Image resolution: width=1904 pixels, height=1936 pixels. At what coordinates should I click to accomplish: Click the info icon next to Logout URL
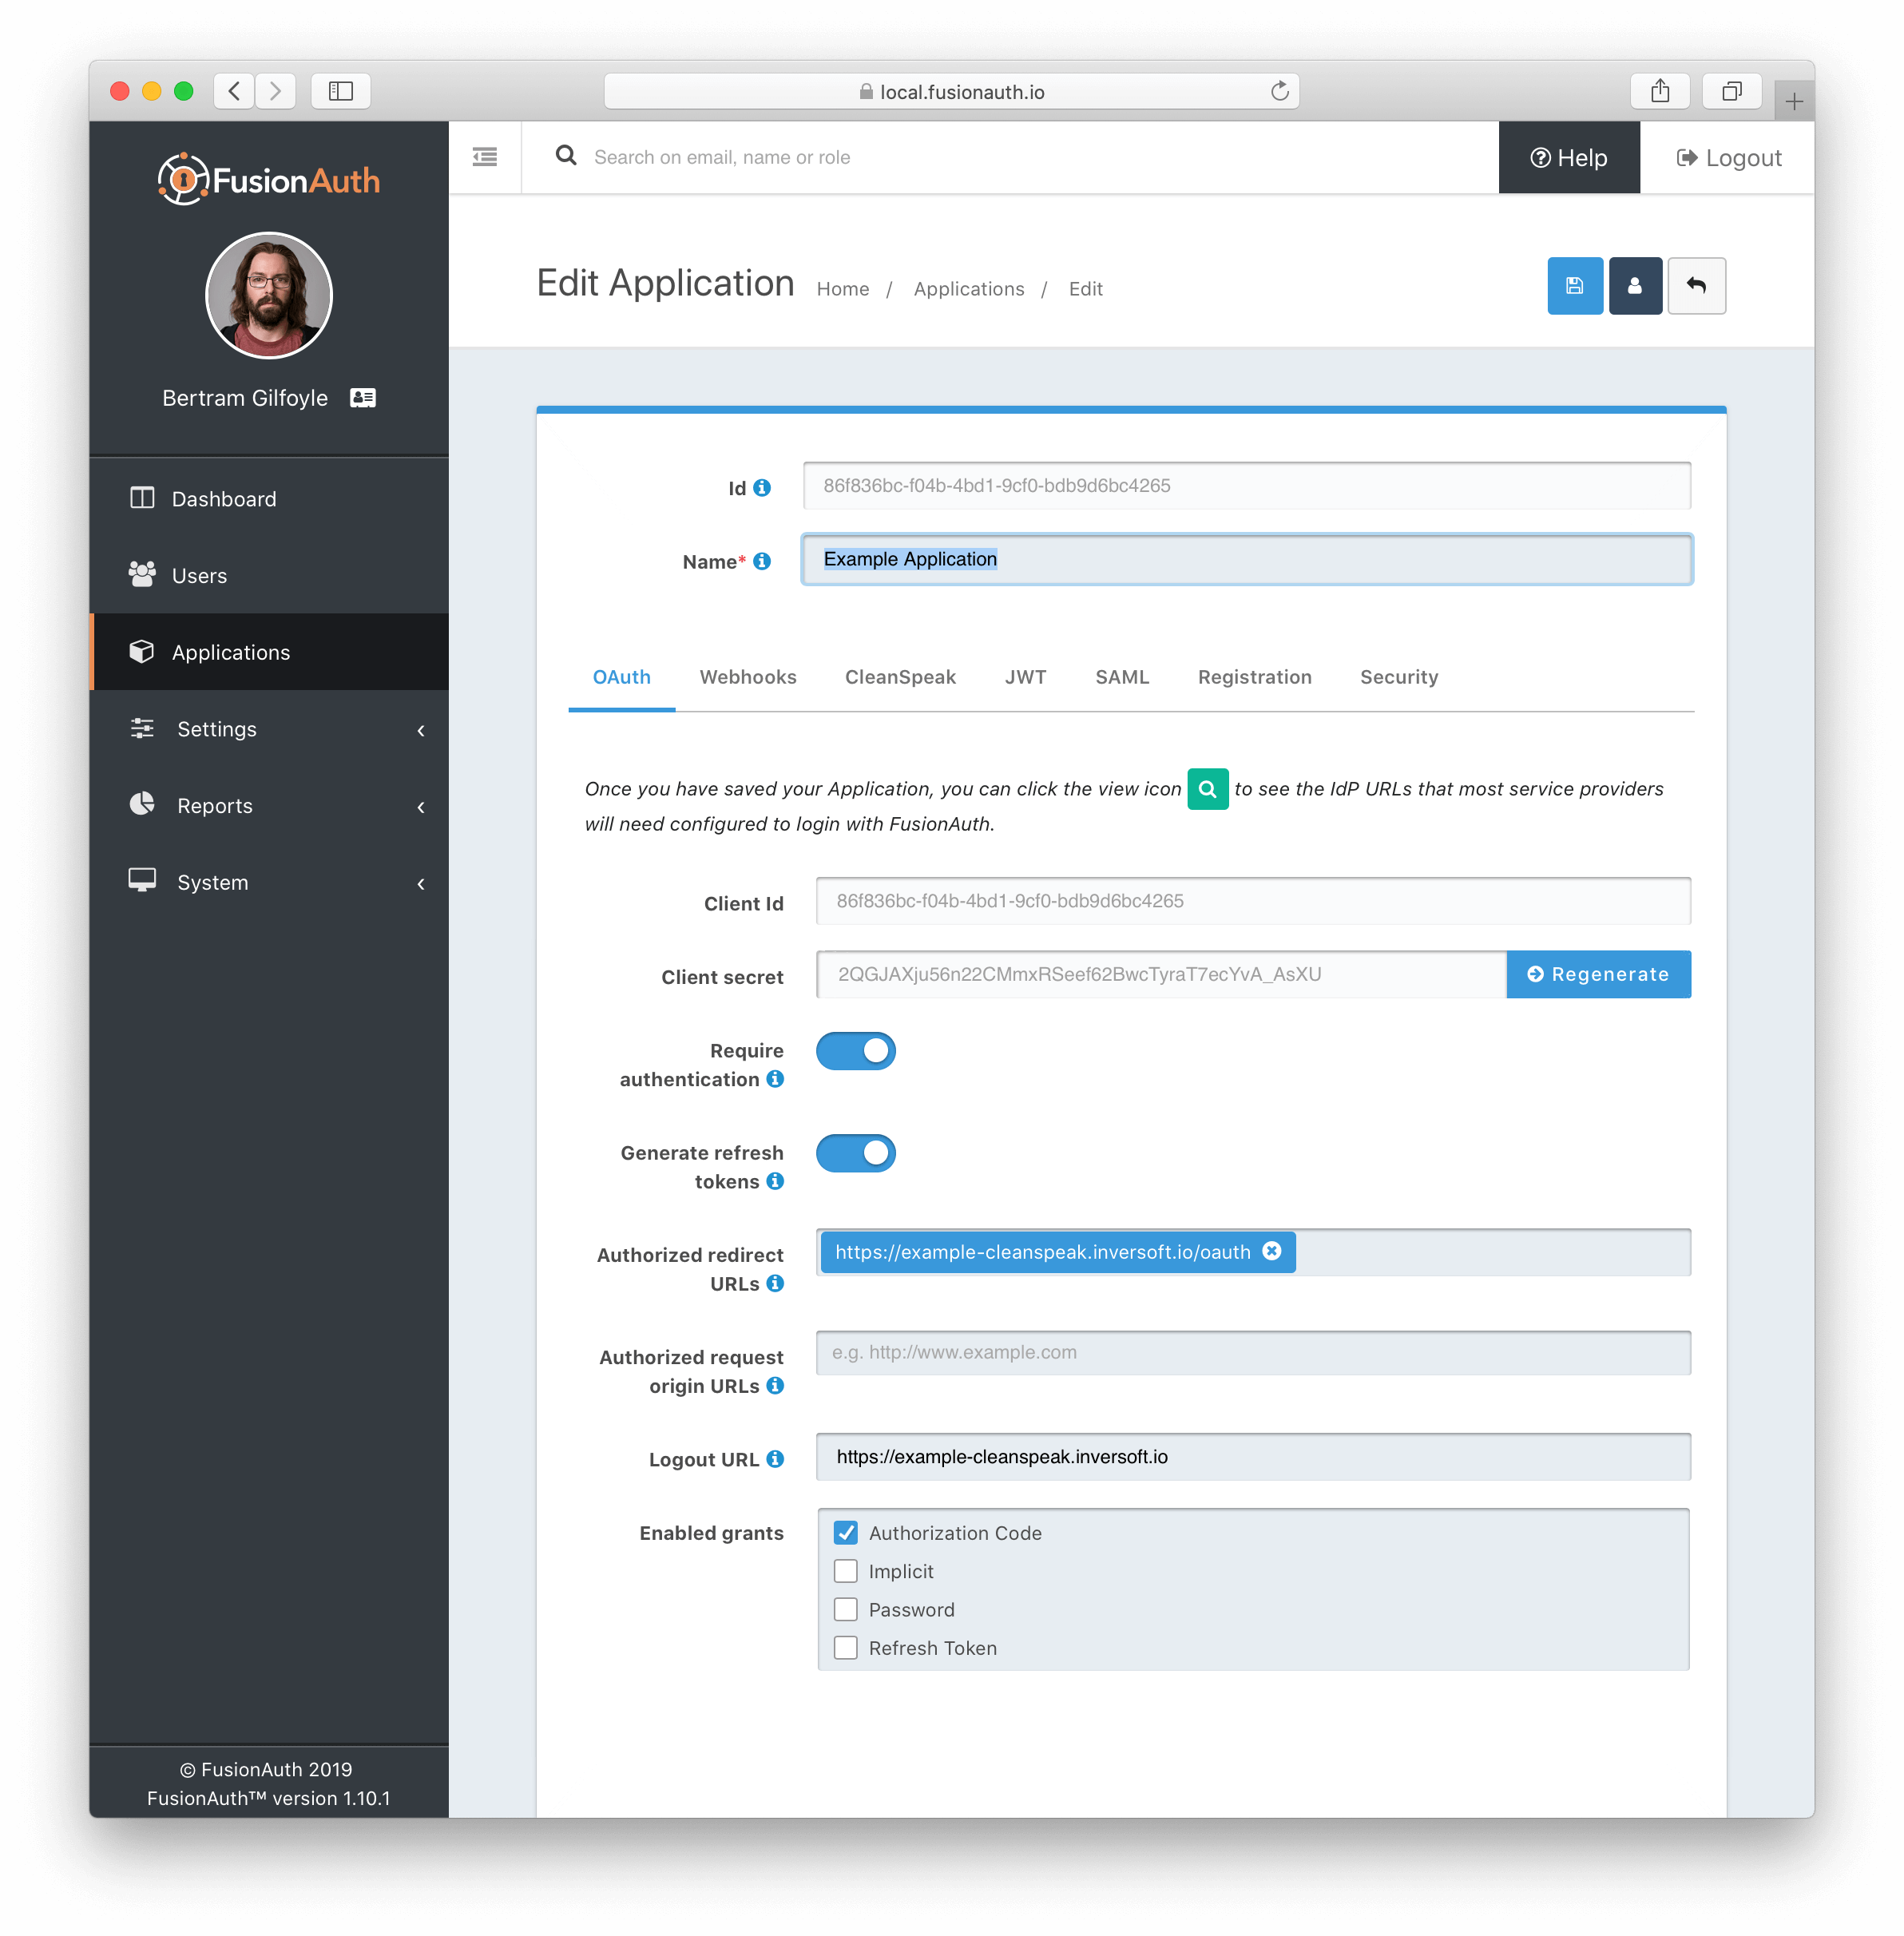click(775, 1459)
